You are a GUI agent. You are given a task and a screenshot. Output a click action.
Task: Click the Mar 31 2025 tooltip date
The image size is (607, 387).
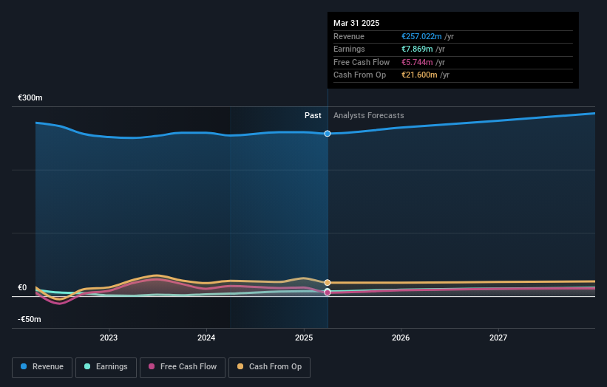356,23
